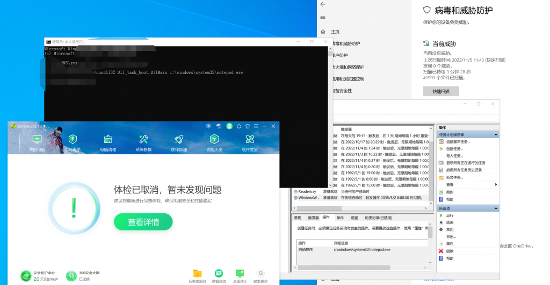Image resolution: width=550 pixels, height=285 pixels.
Task: Open 360 skin shirt icon
Action: click(248, 126)
